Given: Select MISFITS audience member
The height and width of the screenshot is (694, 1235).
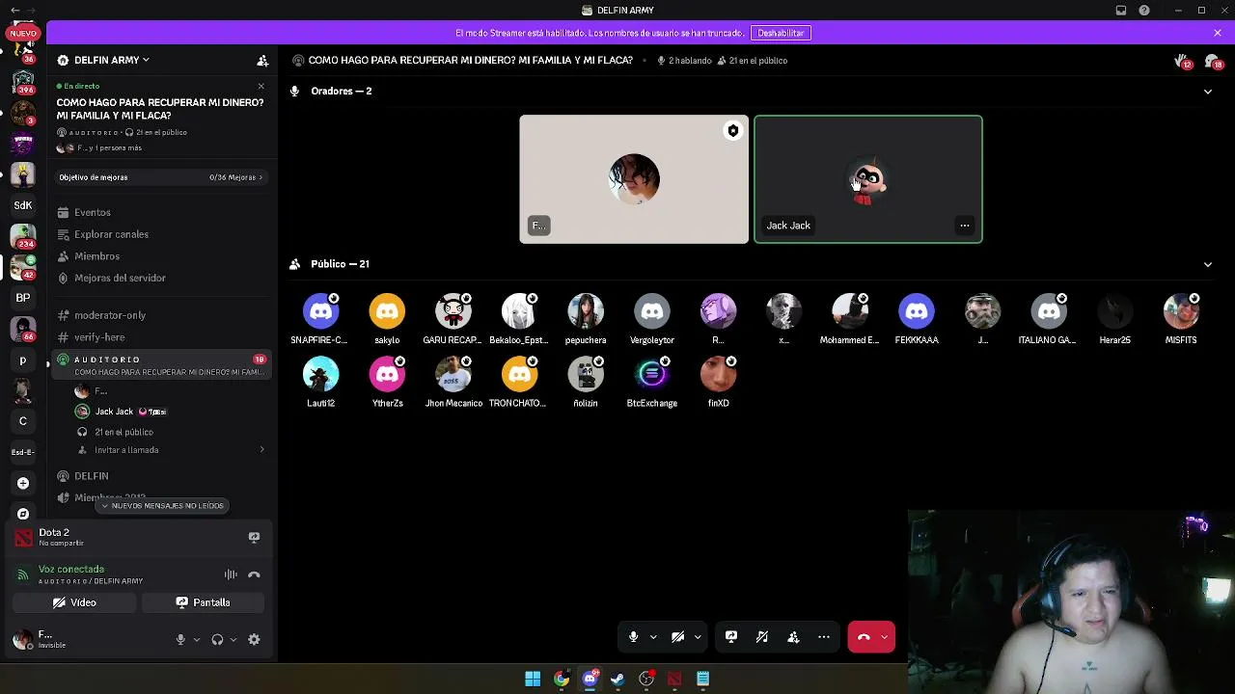Looking at the screenshot, I should [1181, 319].
